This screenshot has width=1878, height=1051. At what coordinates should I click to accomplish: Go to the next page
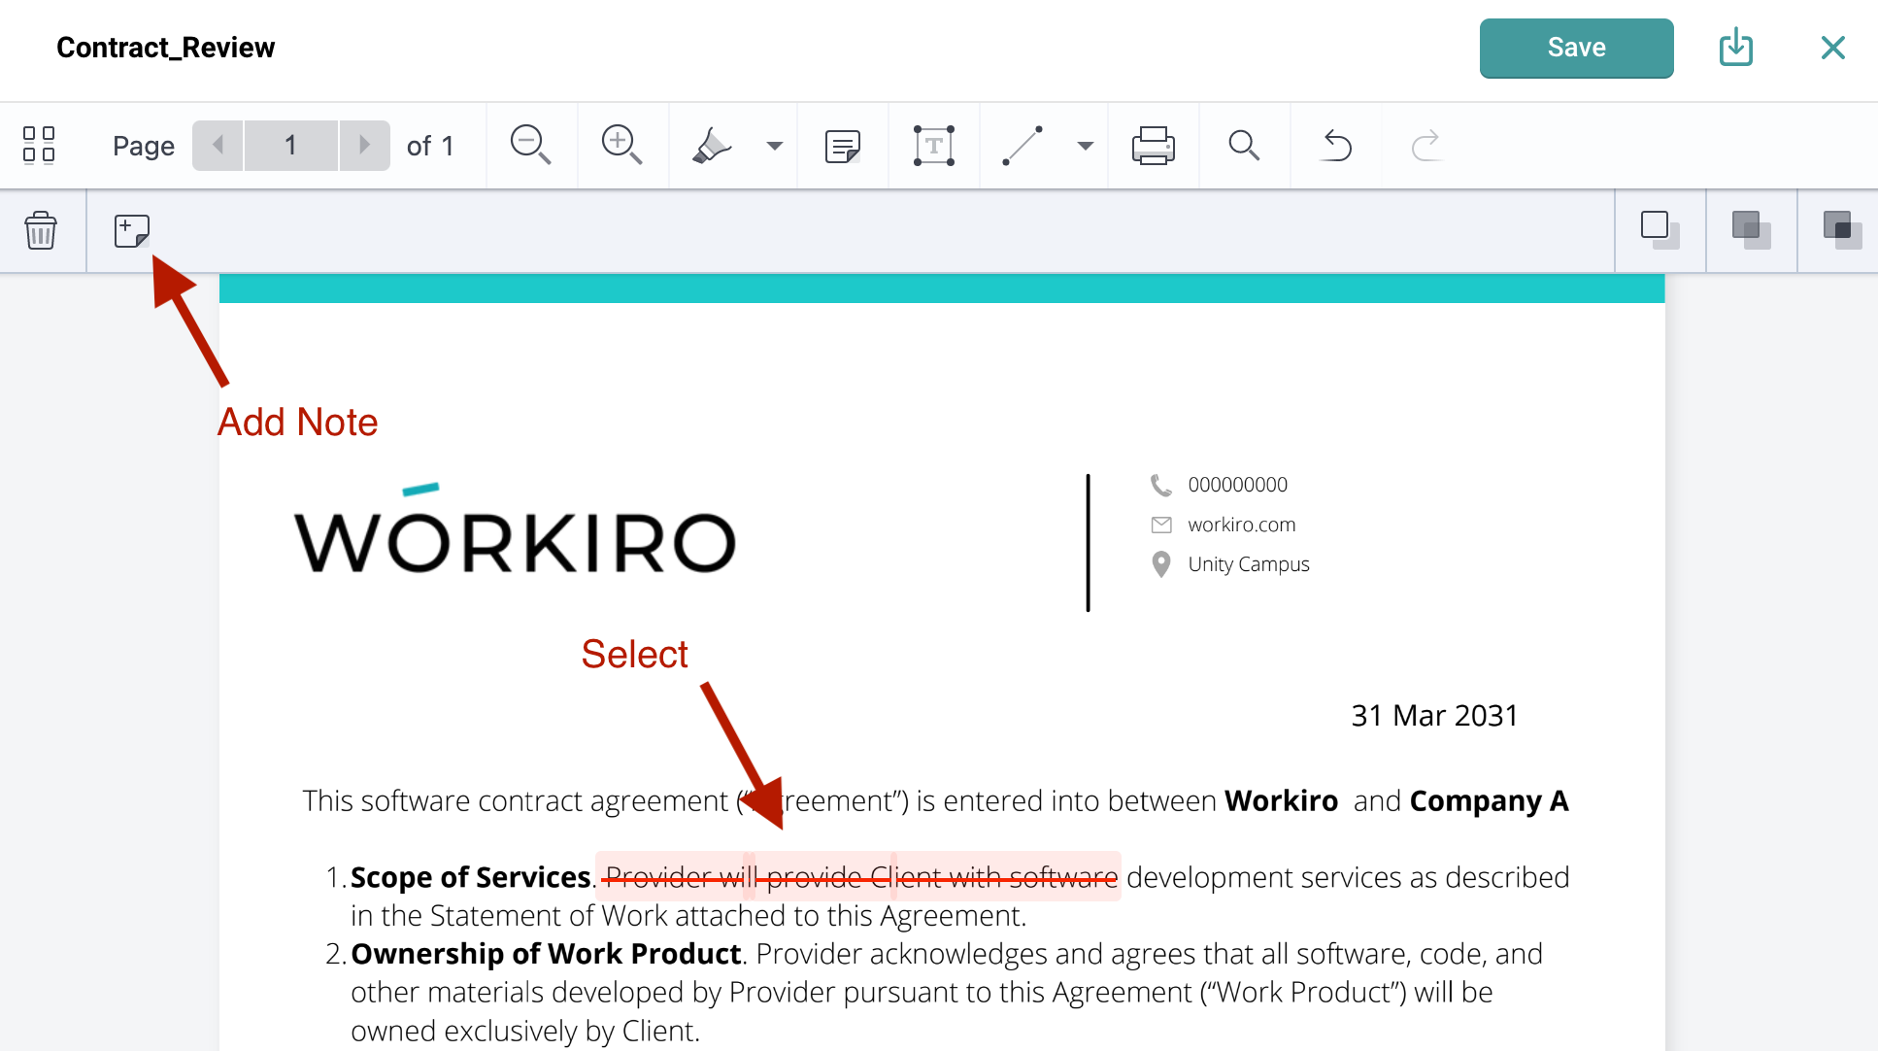364,145
